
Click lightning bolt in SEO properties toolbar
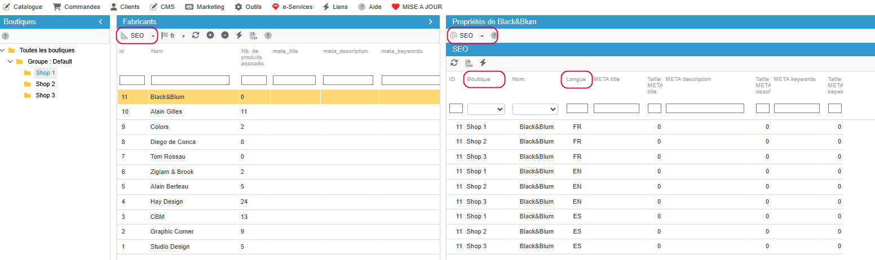coord(483,62)
